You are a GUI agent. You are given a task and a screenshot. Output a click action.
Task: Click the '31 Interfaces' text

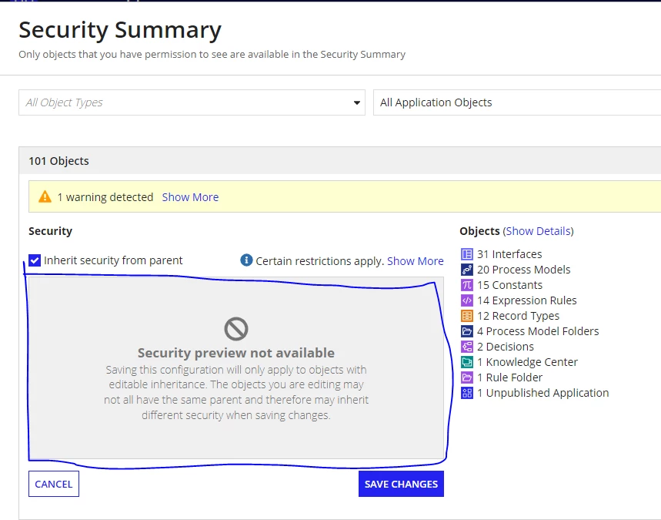(x=509, y=254)
